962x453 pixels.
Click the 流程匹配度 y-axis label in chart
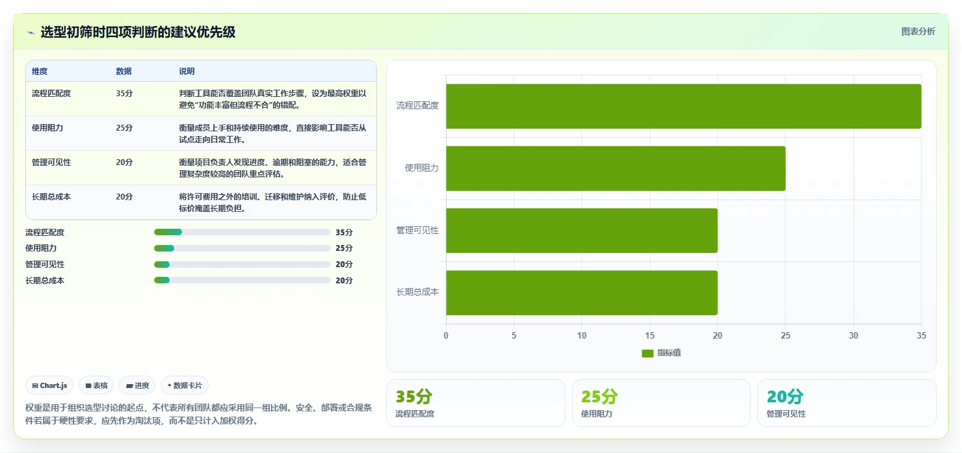point(417,105)
